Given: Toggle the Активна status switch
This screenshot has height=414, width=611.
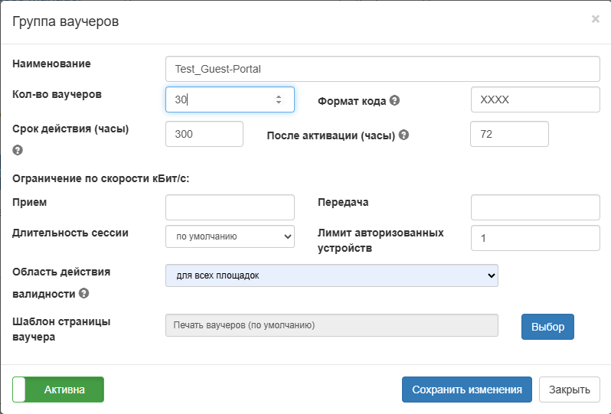Looking at the screenshot, I should [58, 390].
